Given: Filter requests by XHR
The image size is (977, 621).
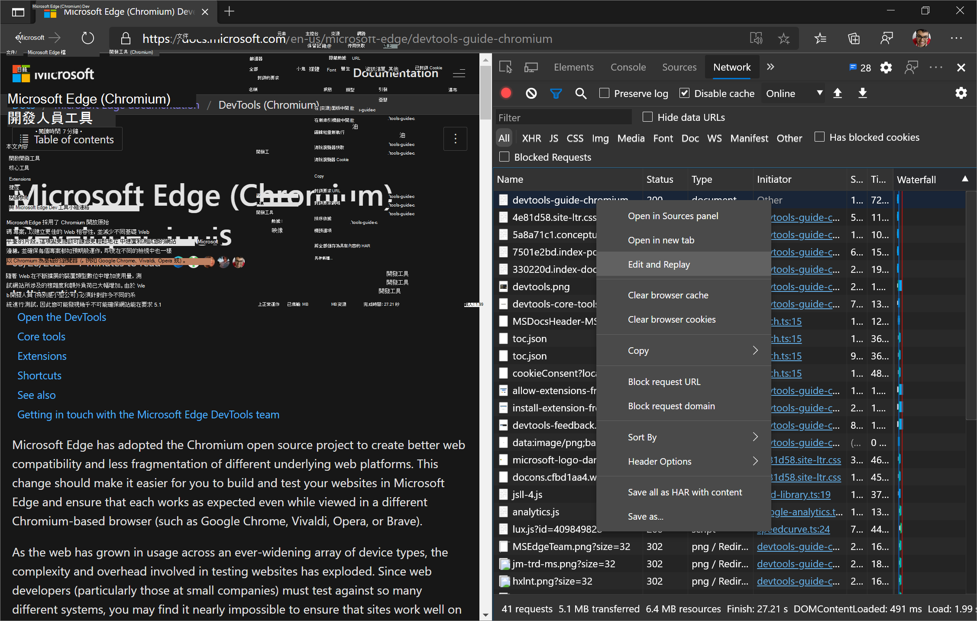Looking at the screenshot, I should [531, 138].
